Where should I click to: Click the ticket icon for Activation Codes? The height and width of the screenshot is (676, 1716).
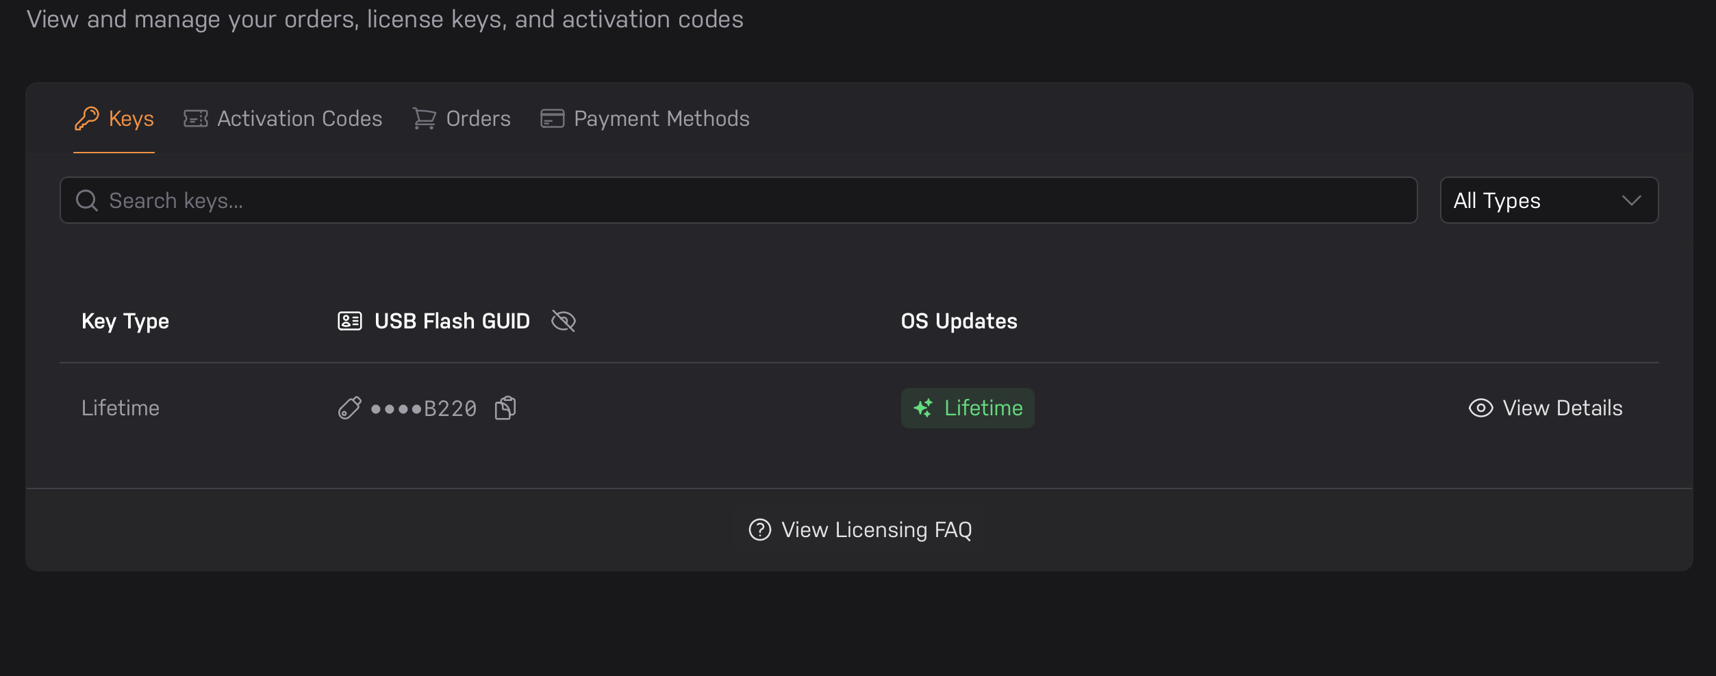[x=196, y=118]
